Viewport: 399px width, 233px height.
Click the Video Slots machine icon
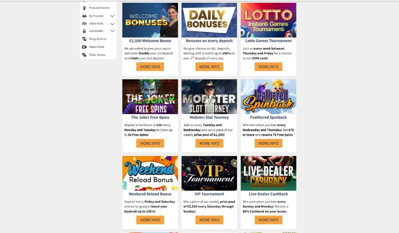point(84,24)
